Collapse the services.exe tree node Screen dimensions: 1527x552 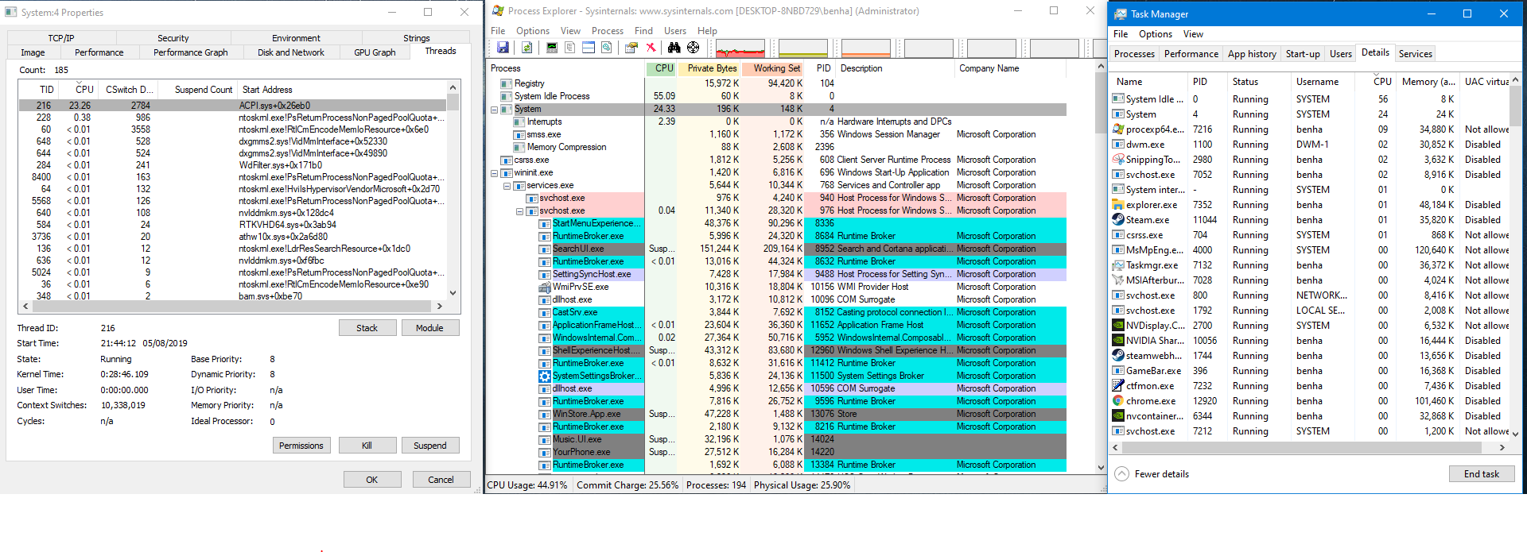pyautogui.click(x=507, y=185)
